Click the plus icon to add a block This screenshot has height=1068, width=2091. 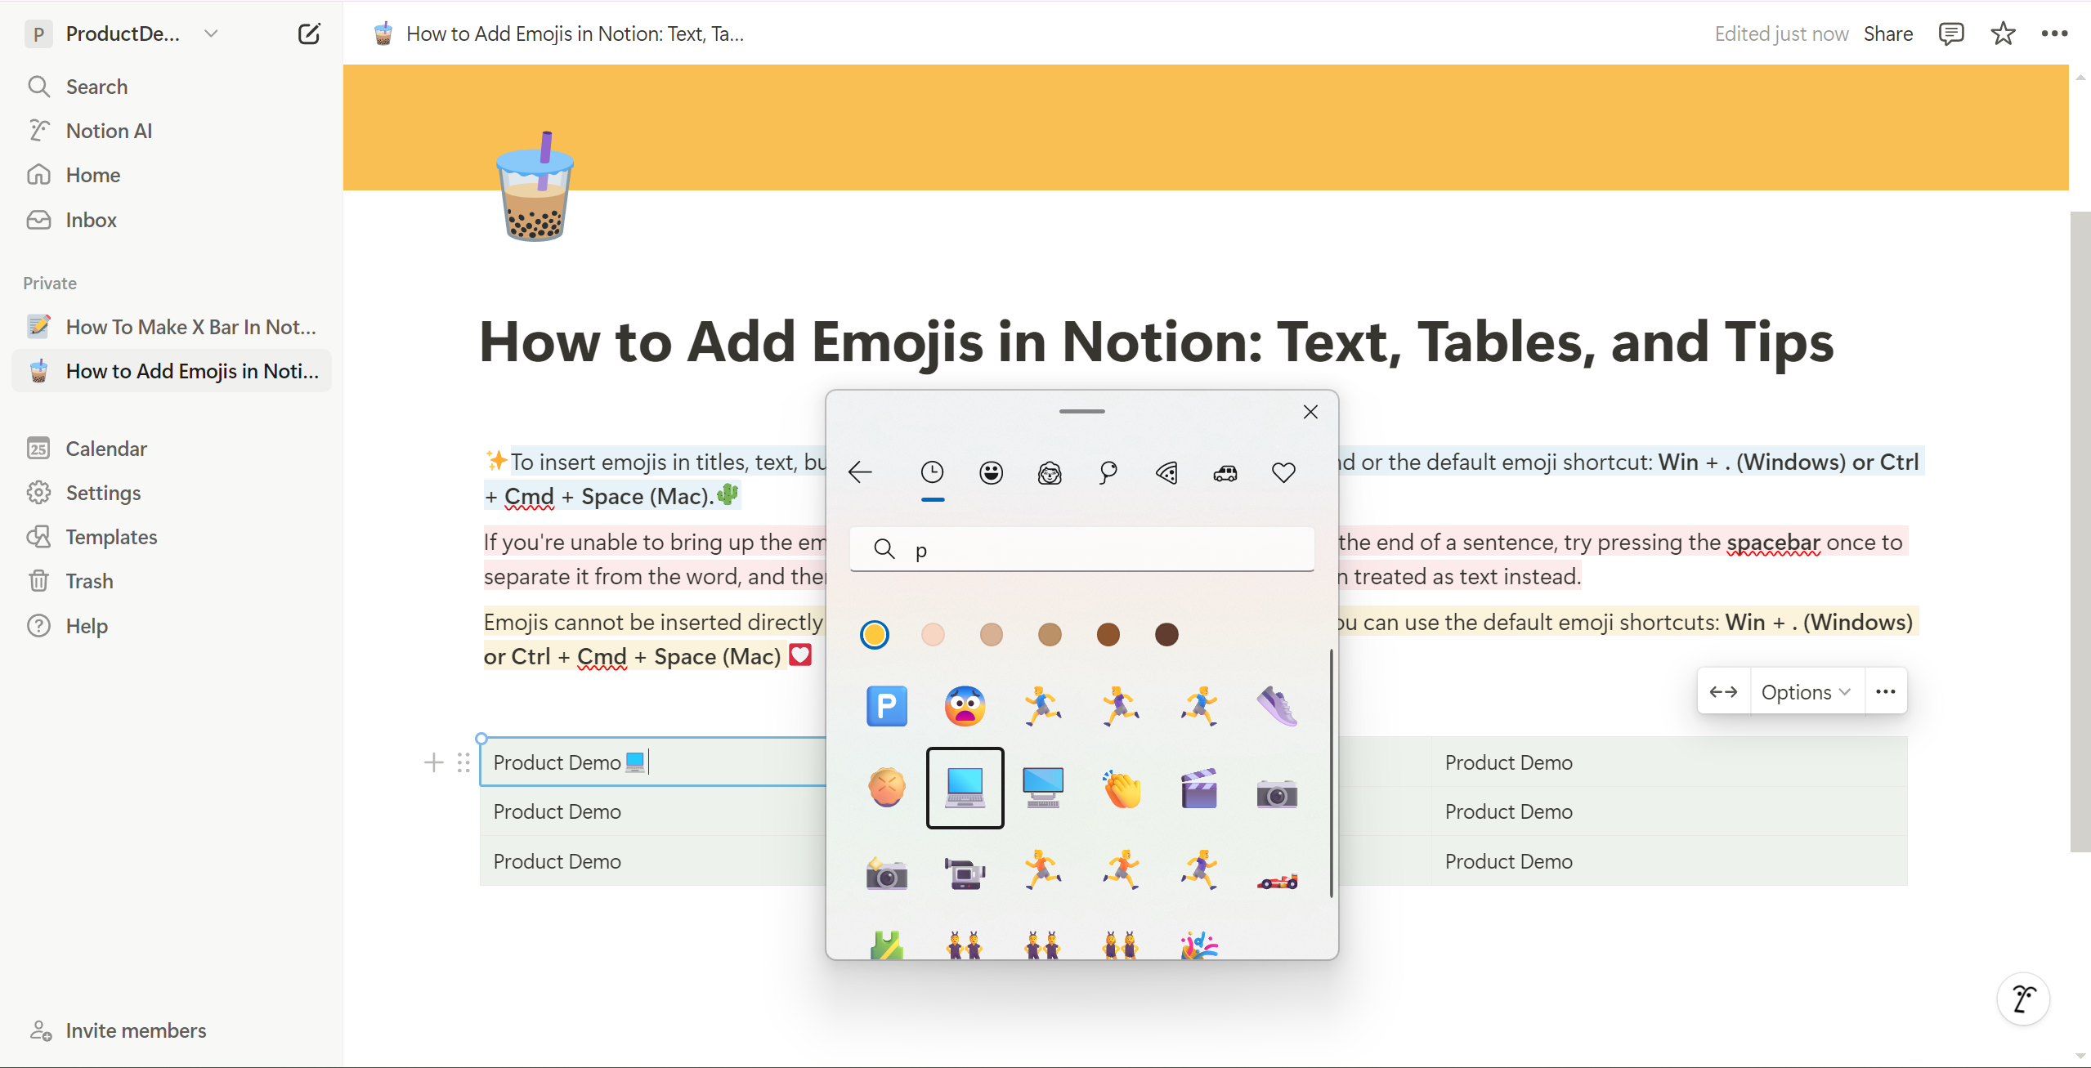click(434, 762)
